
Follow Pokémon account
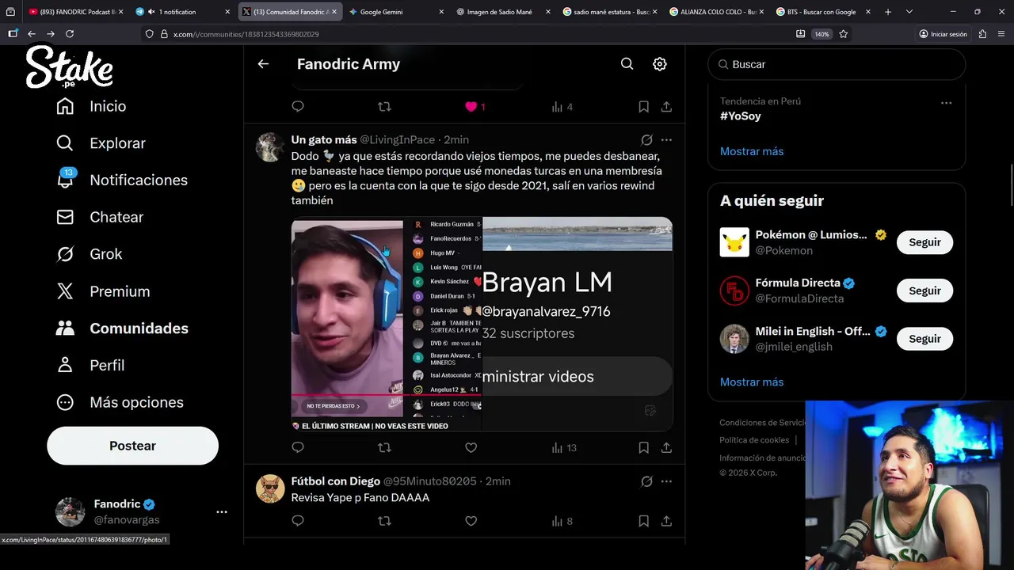[x=924, y=242]
